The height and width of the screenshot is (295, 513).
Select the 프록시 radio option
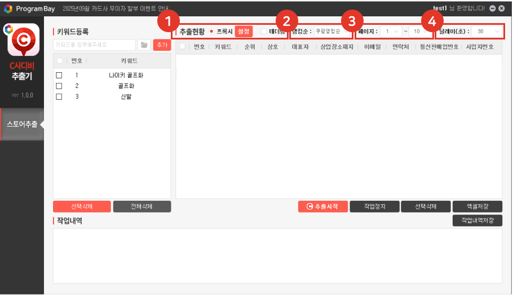(211, 31)
